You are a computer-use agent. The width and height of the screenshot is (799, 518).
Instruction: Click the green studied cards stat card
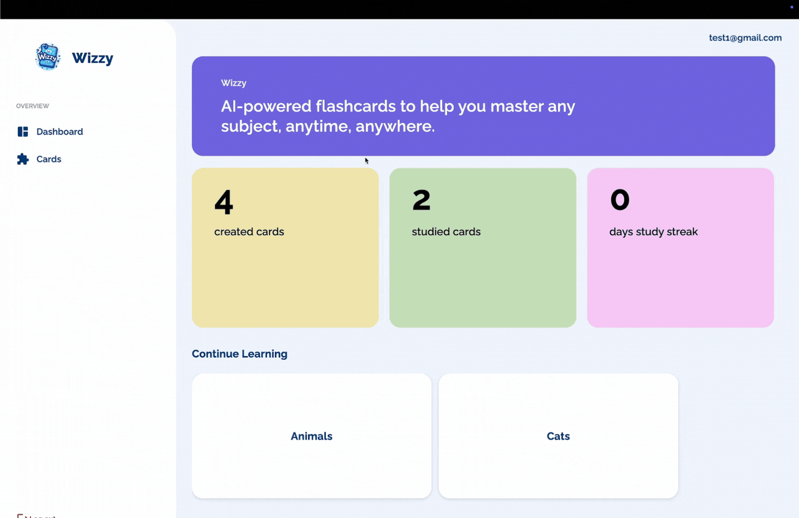[482, 247]
